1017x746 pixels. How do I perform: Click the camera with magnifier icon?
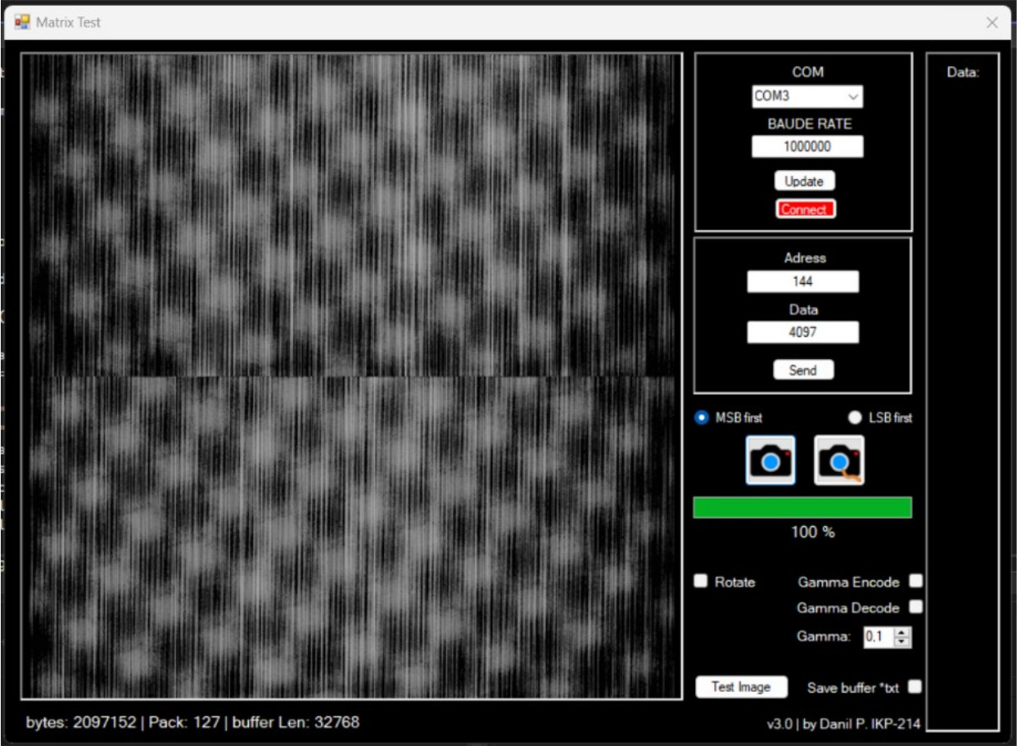point(838,461)
